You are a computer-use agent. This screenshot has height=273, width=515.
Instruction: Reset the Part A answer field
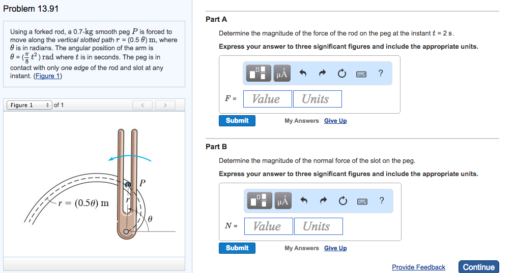click(x=341, y=74)
